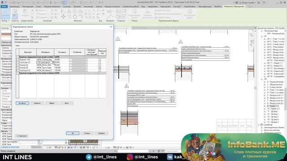Image resolution: width=287 pixels, height=161 pixels.
Task: Open the Вид ribbon tab
Action: (143, 7)
